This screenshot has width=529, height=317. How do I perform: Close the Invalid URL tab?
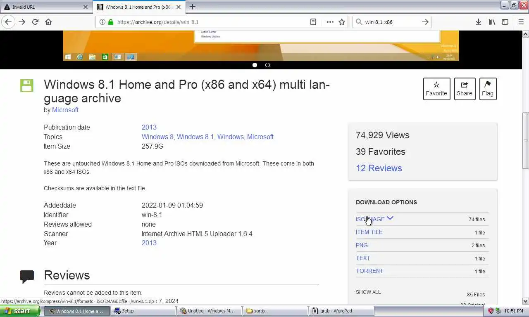tap(86, 7)
